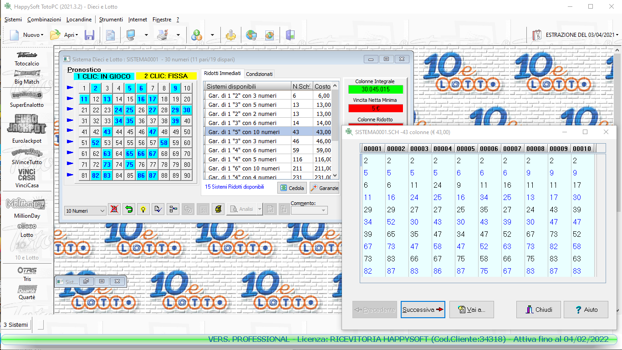
Task: Open VinciCasa from the sidebar
Action: [x=27, y=178]
